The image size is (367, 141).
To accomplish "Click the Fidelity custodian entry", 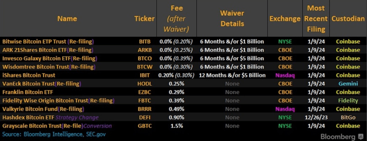I will [x=348, y=101].
